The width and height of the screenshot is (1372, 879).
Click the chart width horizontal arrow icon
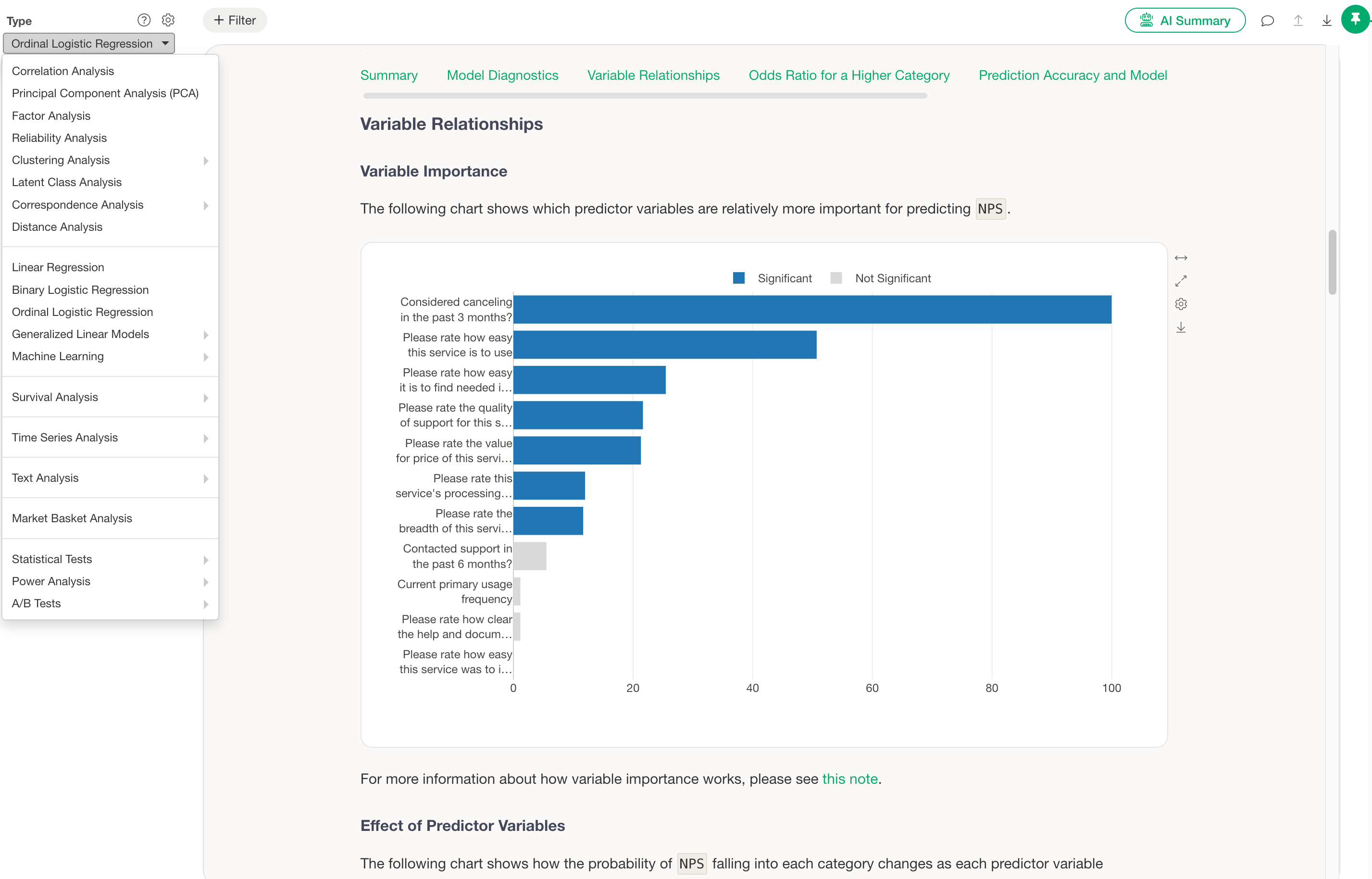1180,258
